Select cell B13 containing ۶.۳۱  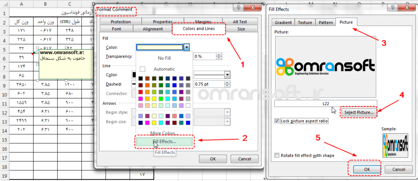tap(45, 121)
